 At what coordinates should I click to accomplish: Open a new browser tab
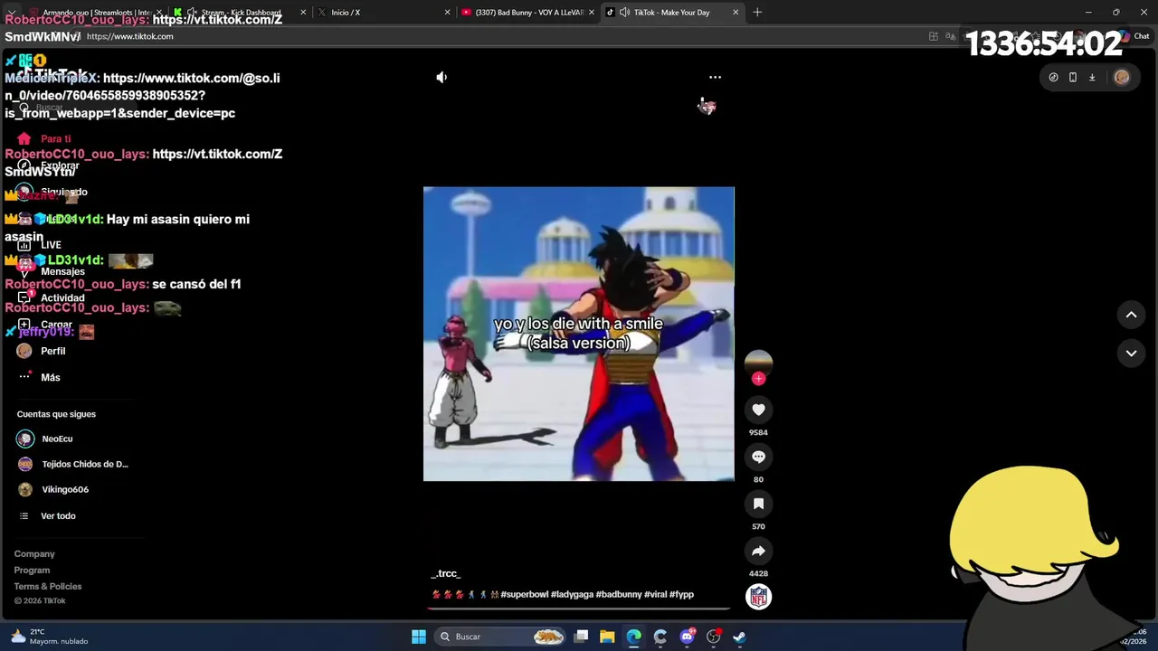coord(757,13)
